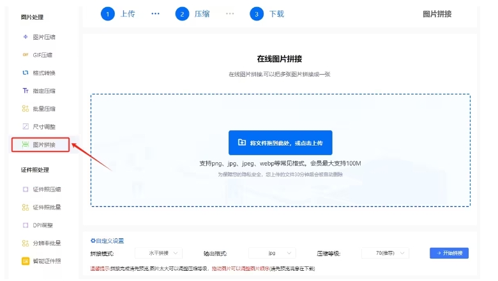Click the 指定压缩 Tt icon

(26, 91)
